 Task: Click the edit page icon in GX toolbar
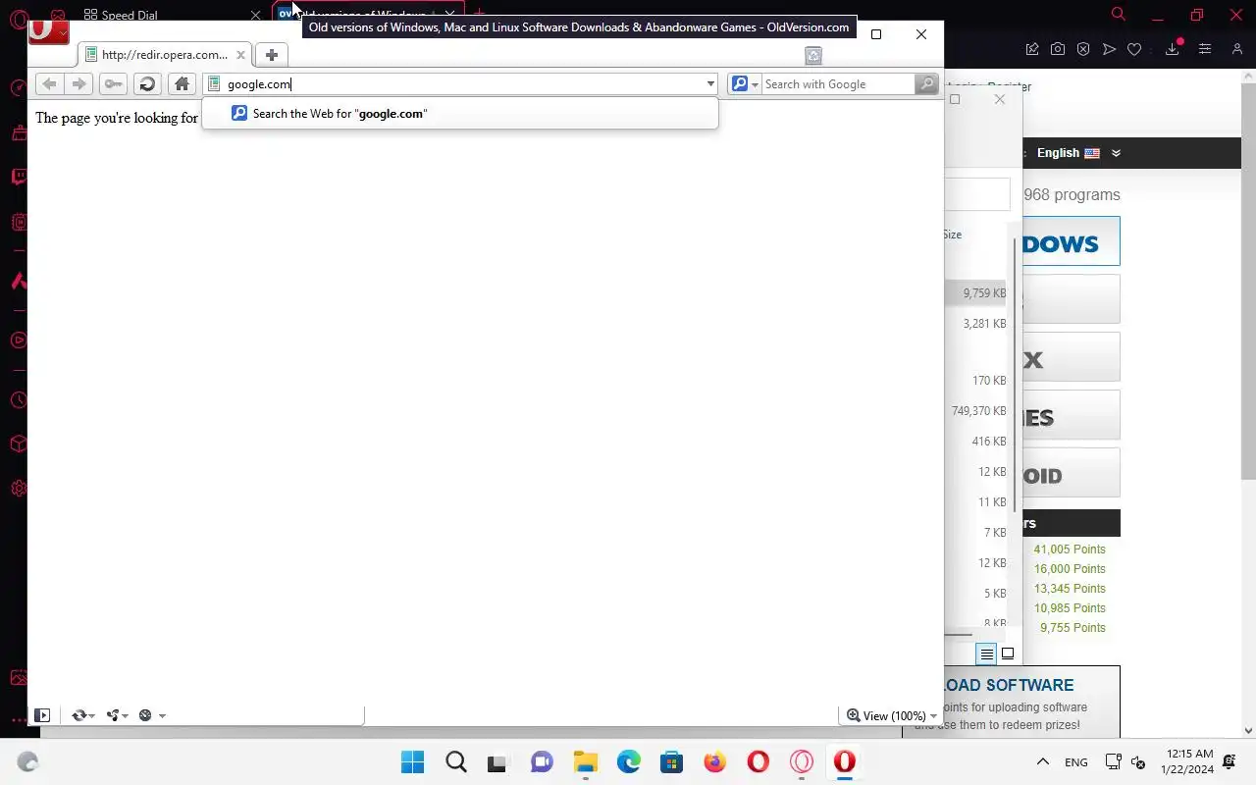click(1032, 49)
